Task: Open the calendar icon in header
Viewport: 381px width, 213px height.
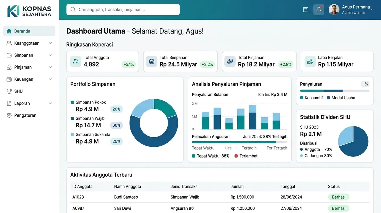Action: click(x=306, y=10)
